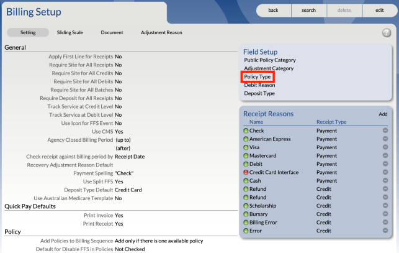
Task: Click green status dot beside Billing Error
Action: coord(246,223)
